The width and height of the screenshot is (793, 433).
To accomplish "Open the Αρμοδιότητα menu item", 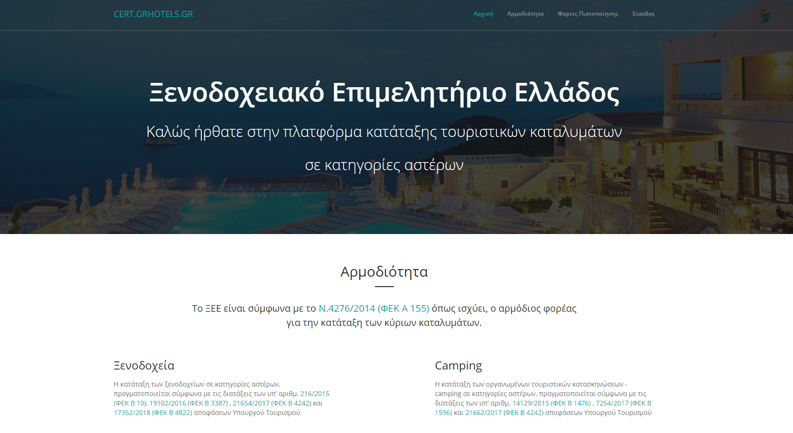I will click(525, 14).
